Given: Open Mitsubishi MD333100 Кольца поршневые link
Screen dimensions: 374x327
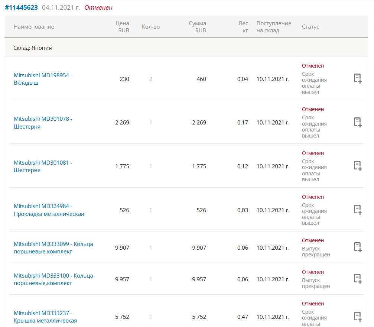Looking at the screenshot, I should pyautogui.click(x=53, y=279).
